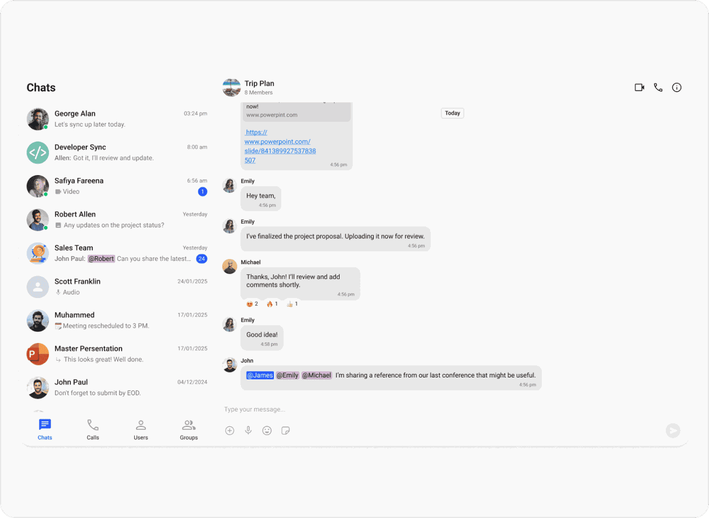The image size is (709, 518).
Task: Start a video call in Trip Plan
Action: [x=639, y=88]
